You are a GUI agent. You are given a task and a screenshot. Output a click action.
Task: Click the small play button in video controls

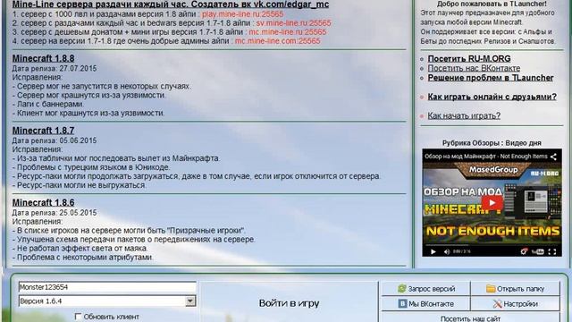[x=433, y=251]
